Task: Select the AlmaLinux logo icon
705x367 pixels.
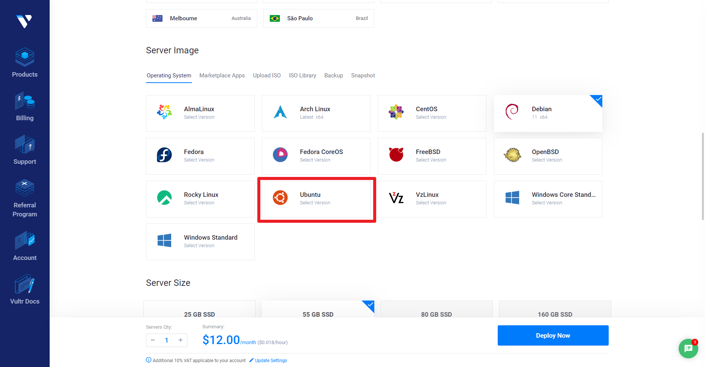Action: pyautogui.click(x=164, y=112)
